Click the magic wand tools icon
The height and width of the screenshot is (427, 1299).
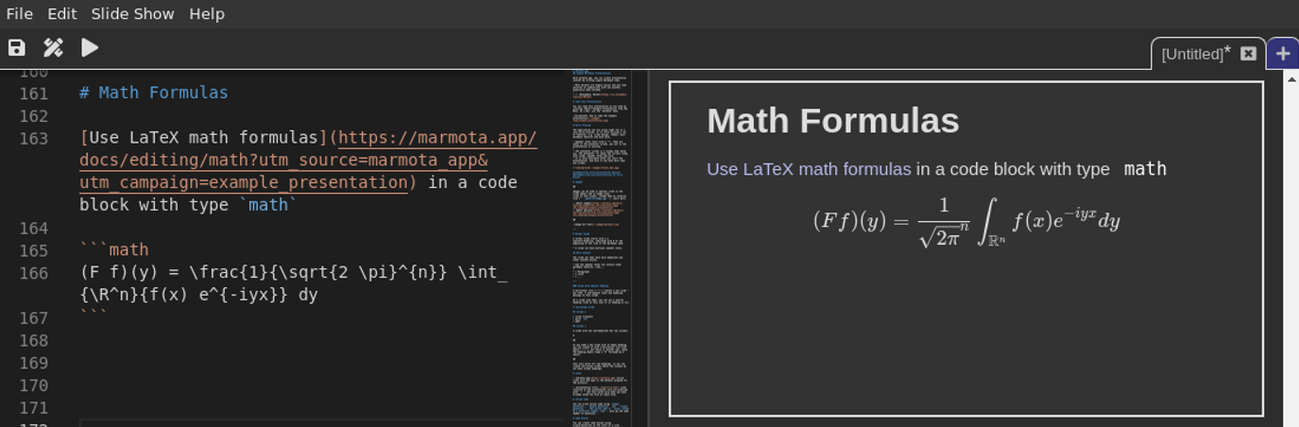coord(53,47)
